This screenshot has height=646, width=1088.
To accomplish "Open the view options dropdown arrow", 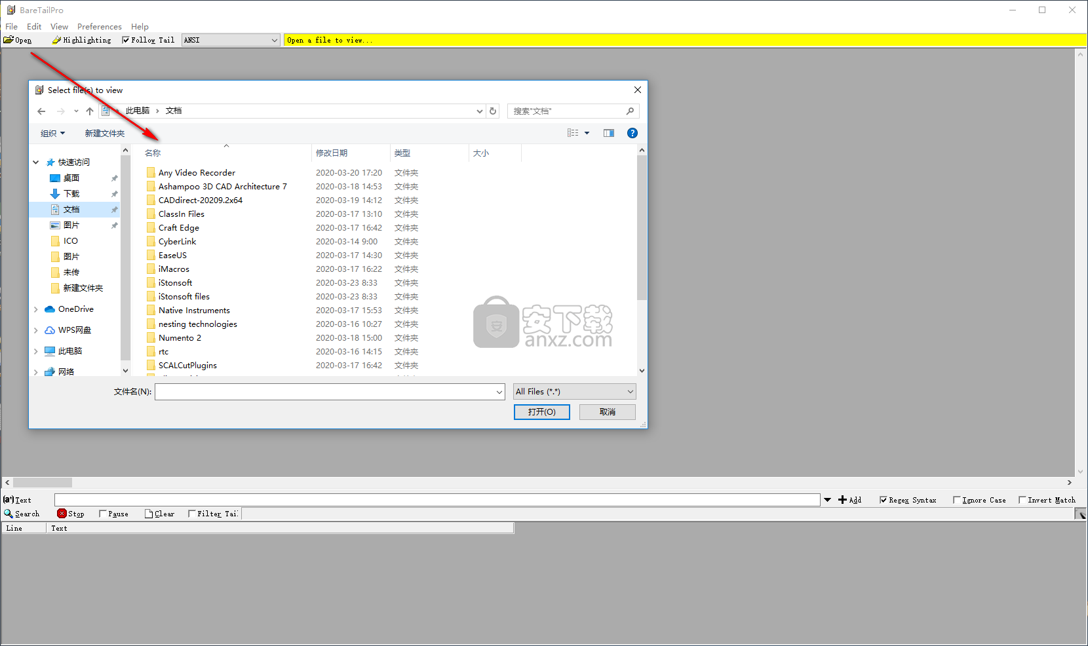I will (587, 133).
